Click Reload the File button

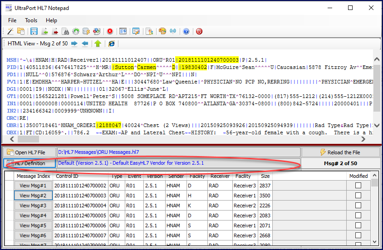click(340, 152)
